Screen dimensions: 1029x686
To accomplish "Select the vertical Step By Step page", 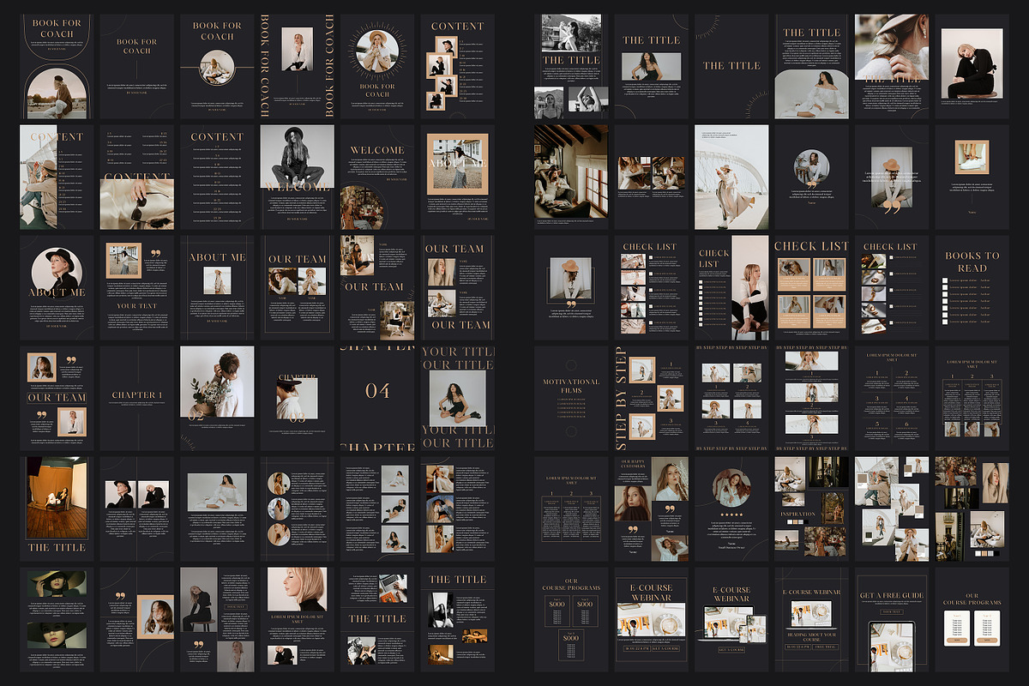I will (650, 398).
